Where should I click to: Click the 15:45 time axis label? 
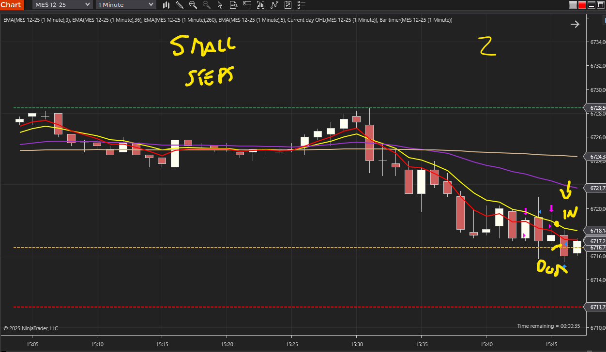click(x=551, y=344)
